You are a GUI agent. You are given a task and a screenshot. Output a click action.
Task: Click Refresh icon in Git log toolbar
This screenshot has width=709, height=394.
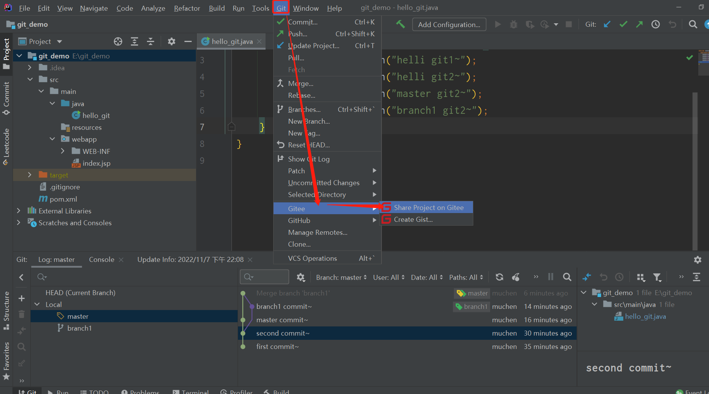(x=499, y=277)
